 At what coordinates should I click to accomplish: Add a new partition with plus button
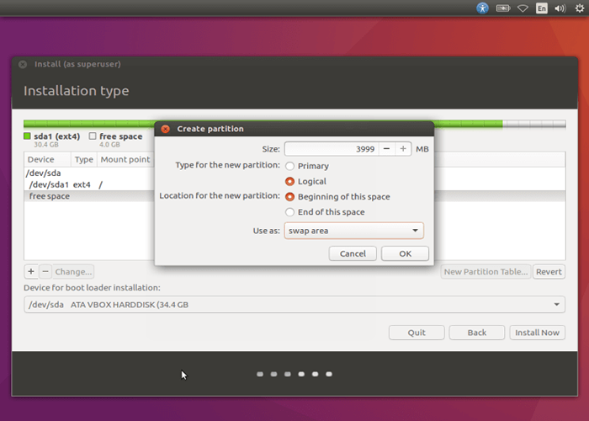[x=31, y=271]
